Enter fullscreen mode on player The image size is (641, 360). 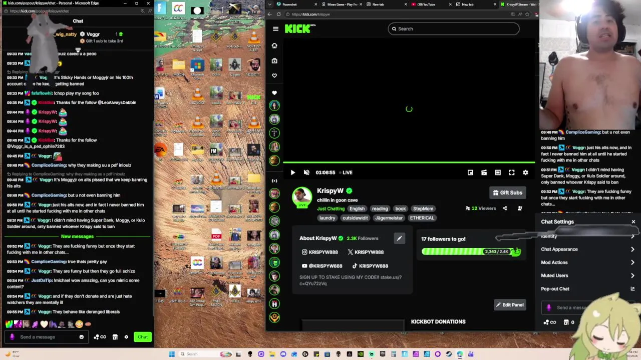click(511, 172)
